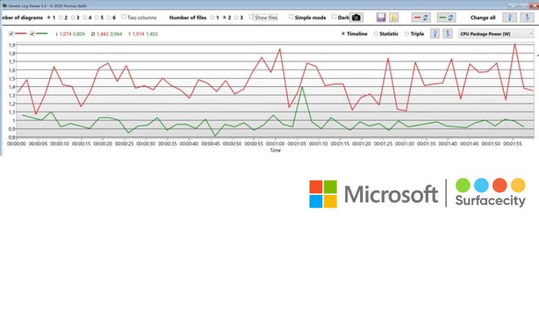Open the CPU Package Power dropdown
The height and width of the screenshot is (311, 539).
tap(497, 33)
